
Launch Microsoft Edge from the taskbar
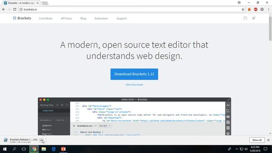(54, 149)
